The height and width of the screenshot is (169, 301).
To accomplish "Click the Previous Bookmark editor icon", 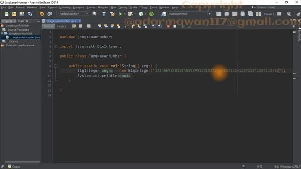I will tap(133, 26).
